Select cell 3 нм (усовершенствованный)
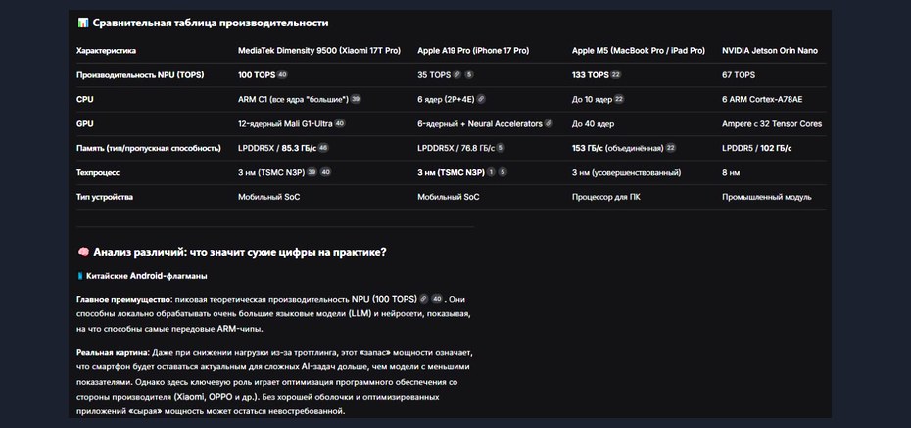Screen dimensions: 911x428 click(626, 172)
